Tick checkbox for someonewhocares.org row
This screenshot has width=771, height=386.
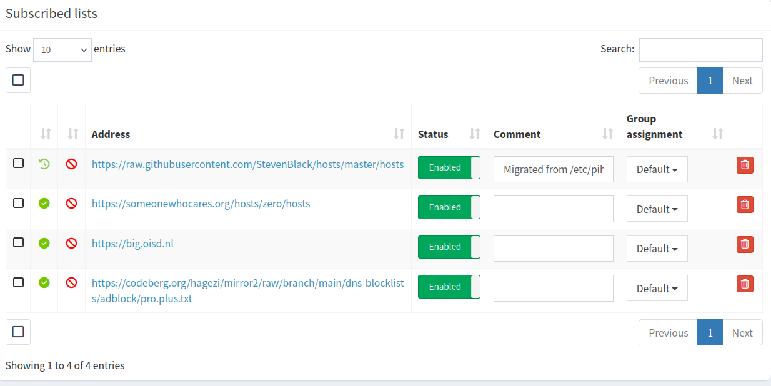19,203
